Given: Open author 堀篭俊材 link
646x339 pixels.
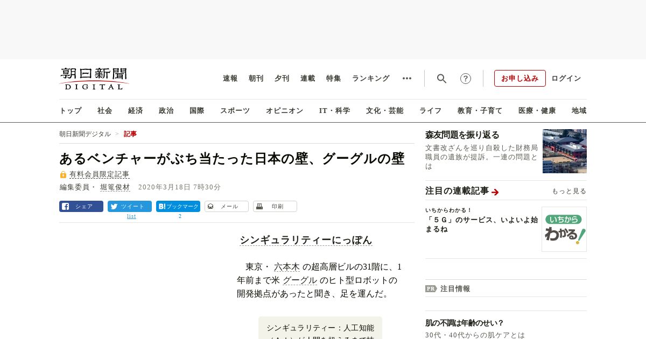Looking at the screenshot, I should click(x=115, y=187).
